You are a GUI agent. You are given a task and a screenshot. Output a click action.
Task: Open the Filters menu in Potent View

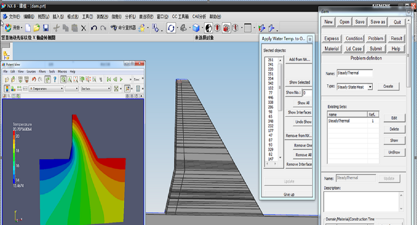[x=42, y=72]
